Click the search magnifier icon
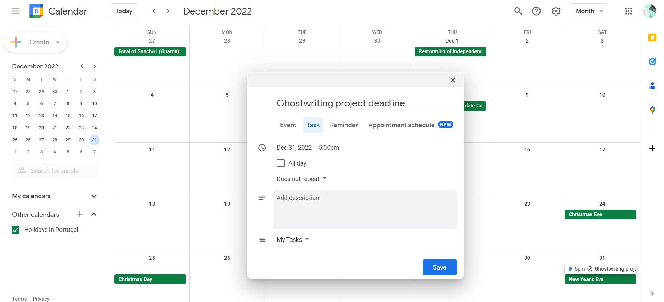Viewport: 664px width, 302px height. tap(518, 11)
